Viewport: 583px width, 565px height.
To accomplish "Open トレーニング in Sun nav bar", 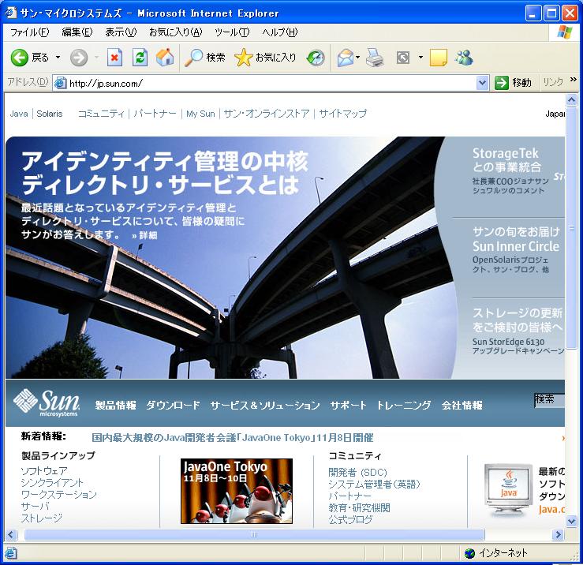I will point(404,405).
